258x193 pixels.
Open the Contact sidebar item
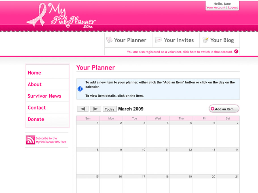click(x=37, y=108)
